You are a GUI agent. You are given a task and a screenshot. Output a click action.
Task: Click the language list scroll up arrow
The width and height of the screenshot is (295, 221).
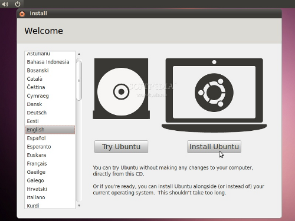tap(79, 54)
